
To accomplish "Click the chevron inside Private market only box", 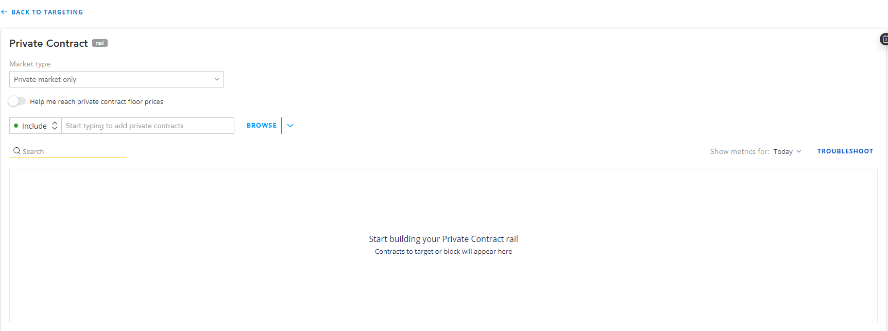I will tap(217, 79).
